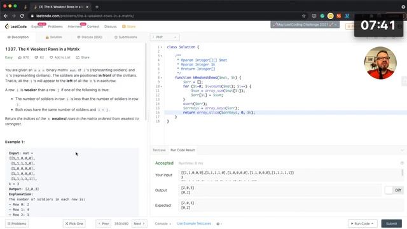Click the Problems list button
The width and height of the screenshot is (407, 229).
[17, 223]
